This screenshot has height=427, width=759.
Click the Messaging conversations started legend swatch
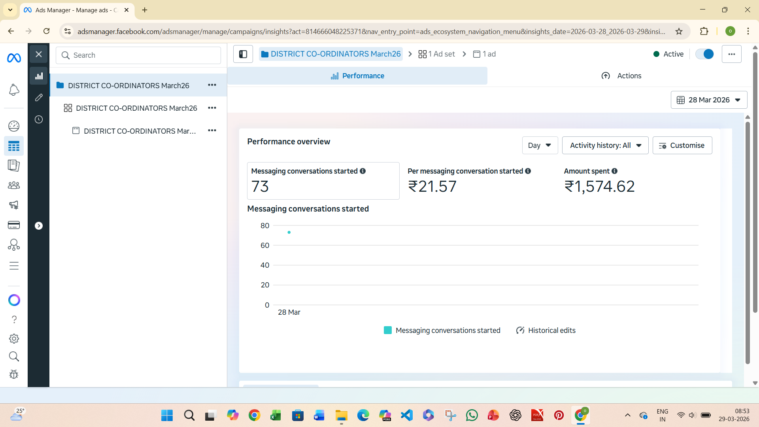point(387,331)
